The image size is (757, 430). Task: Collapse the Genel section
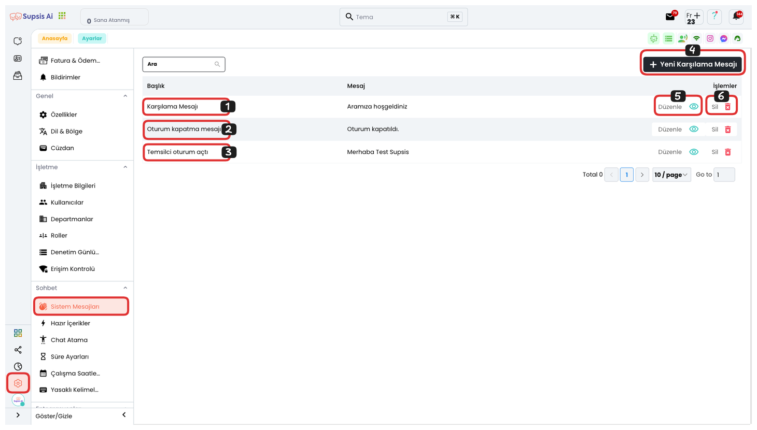point(125,96)
